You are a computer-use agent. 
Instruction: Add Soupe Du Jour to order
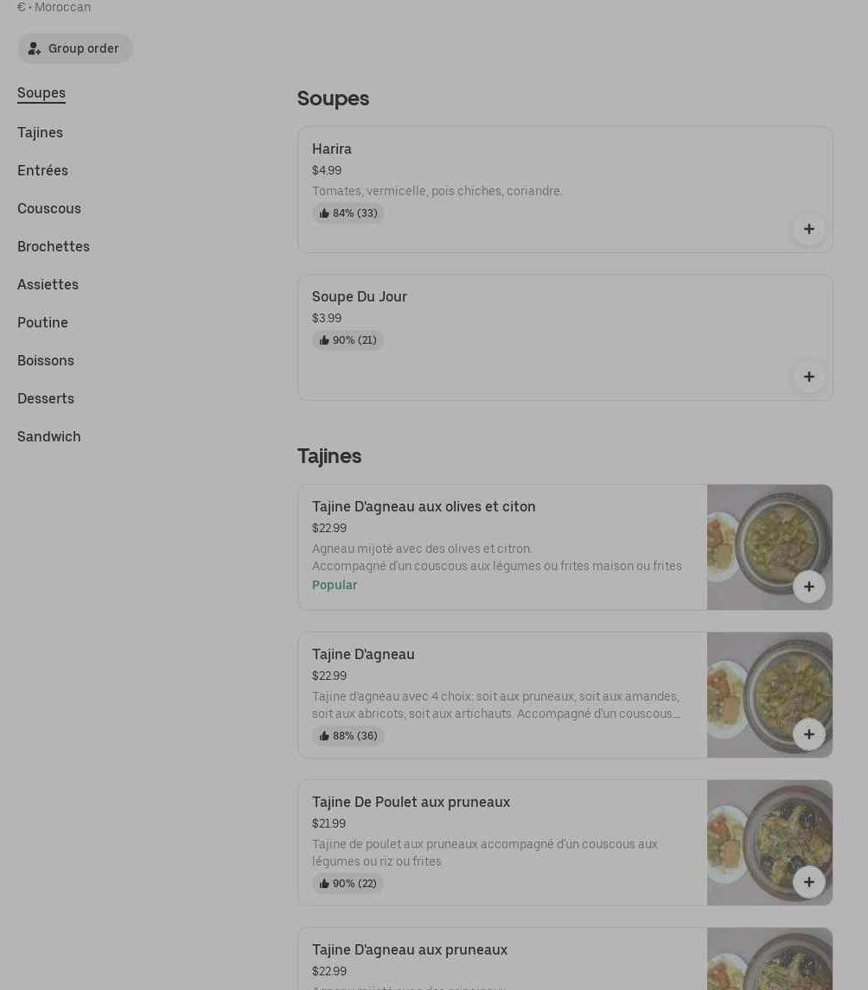point(808,377)
